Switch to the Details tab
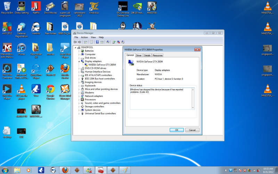Image resolution: width=278 pixels, height=174 pixels. [147, 56]
